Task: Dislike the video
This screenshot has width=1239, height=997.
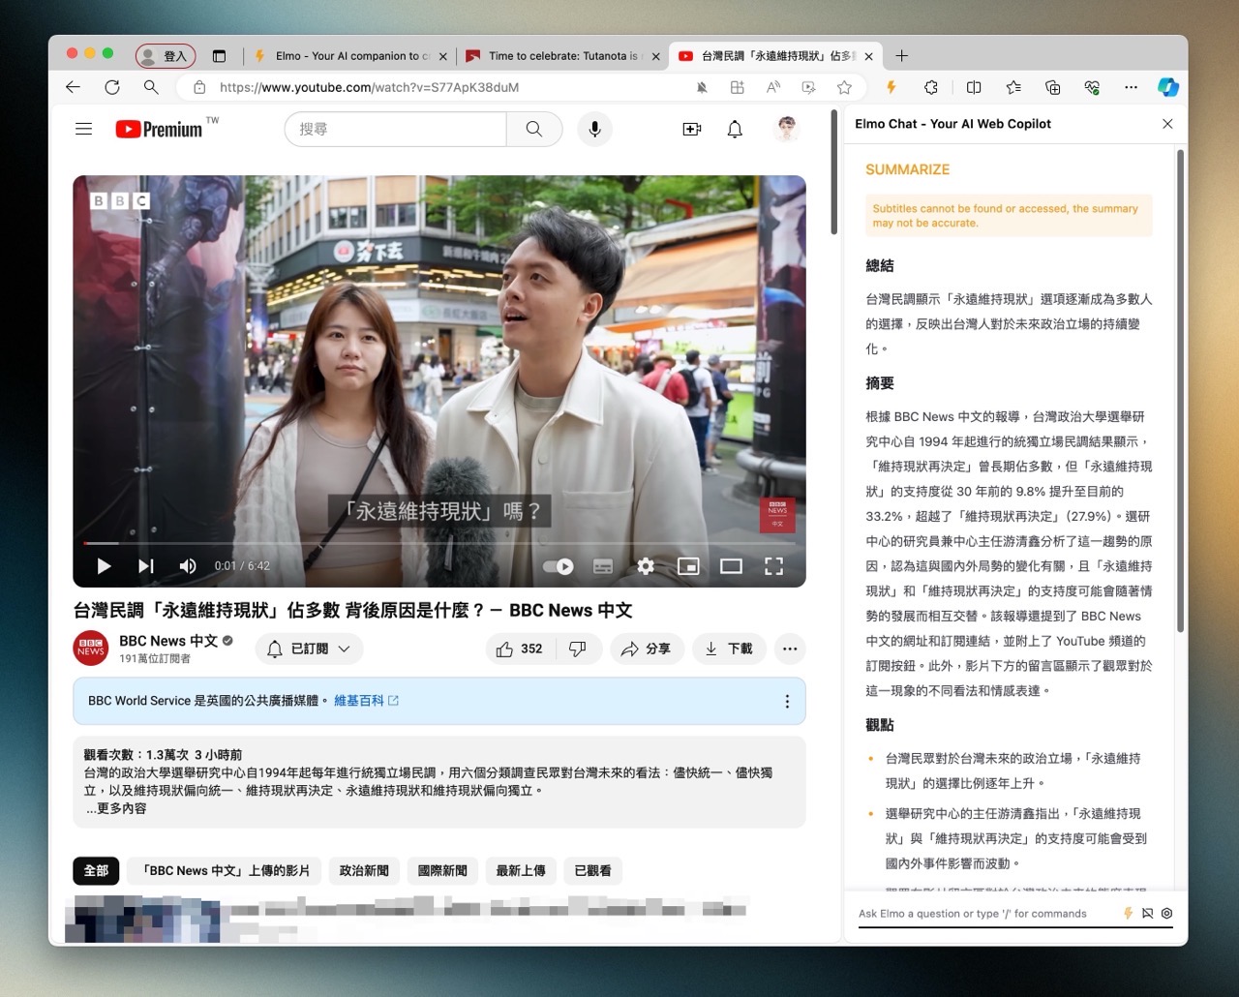Action: (x=578, y=649)
